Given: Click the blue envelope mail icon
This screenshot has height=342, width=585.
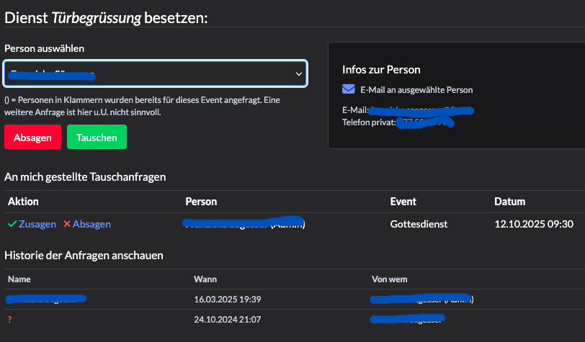Looking at the screenshot, I should coord(349,89).
